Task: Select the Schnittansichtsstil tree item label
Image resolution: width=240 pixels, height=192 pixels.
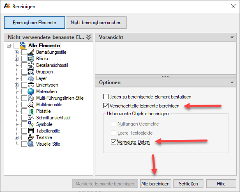Action: (x=53, y=118)
